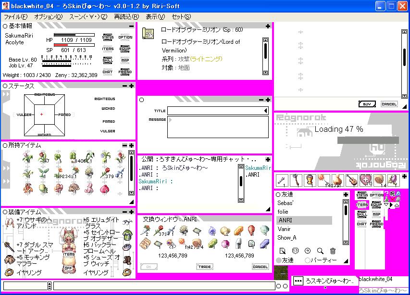Screen dimensions: 410x295
Task: Click the highlighted ITEMS button in lower-right menu
Action: (362, 205)
